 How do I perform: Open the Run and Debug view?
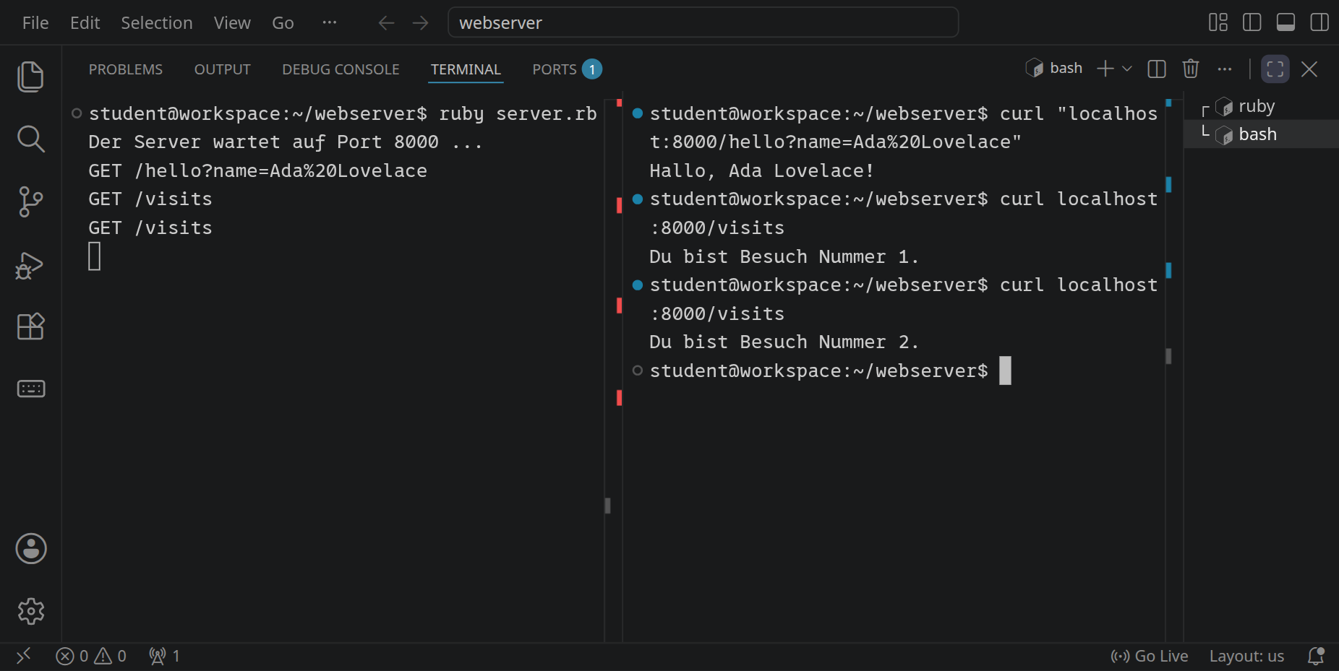coord(30,265)
